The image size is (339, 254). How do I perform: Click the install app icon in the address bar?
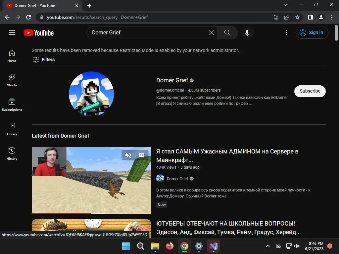click(276, 17)
